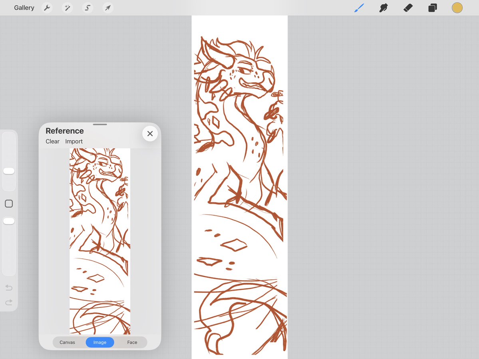Select the Paint brush tool

coord(359,8)
